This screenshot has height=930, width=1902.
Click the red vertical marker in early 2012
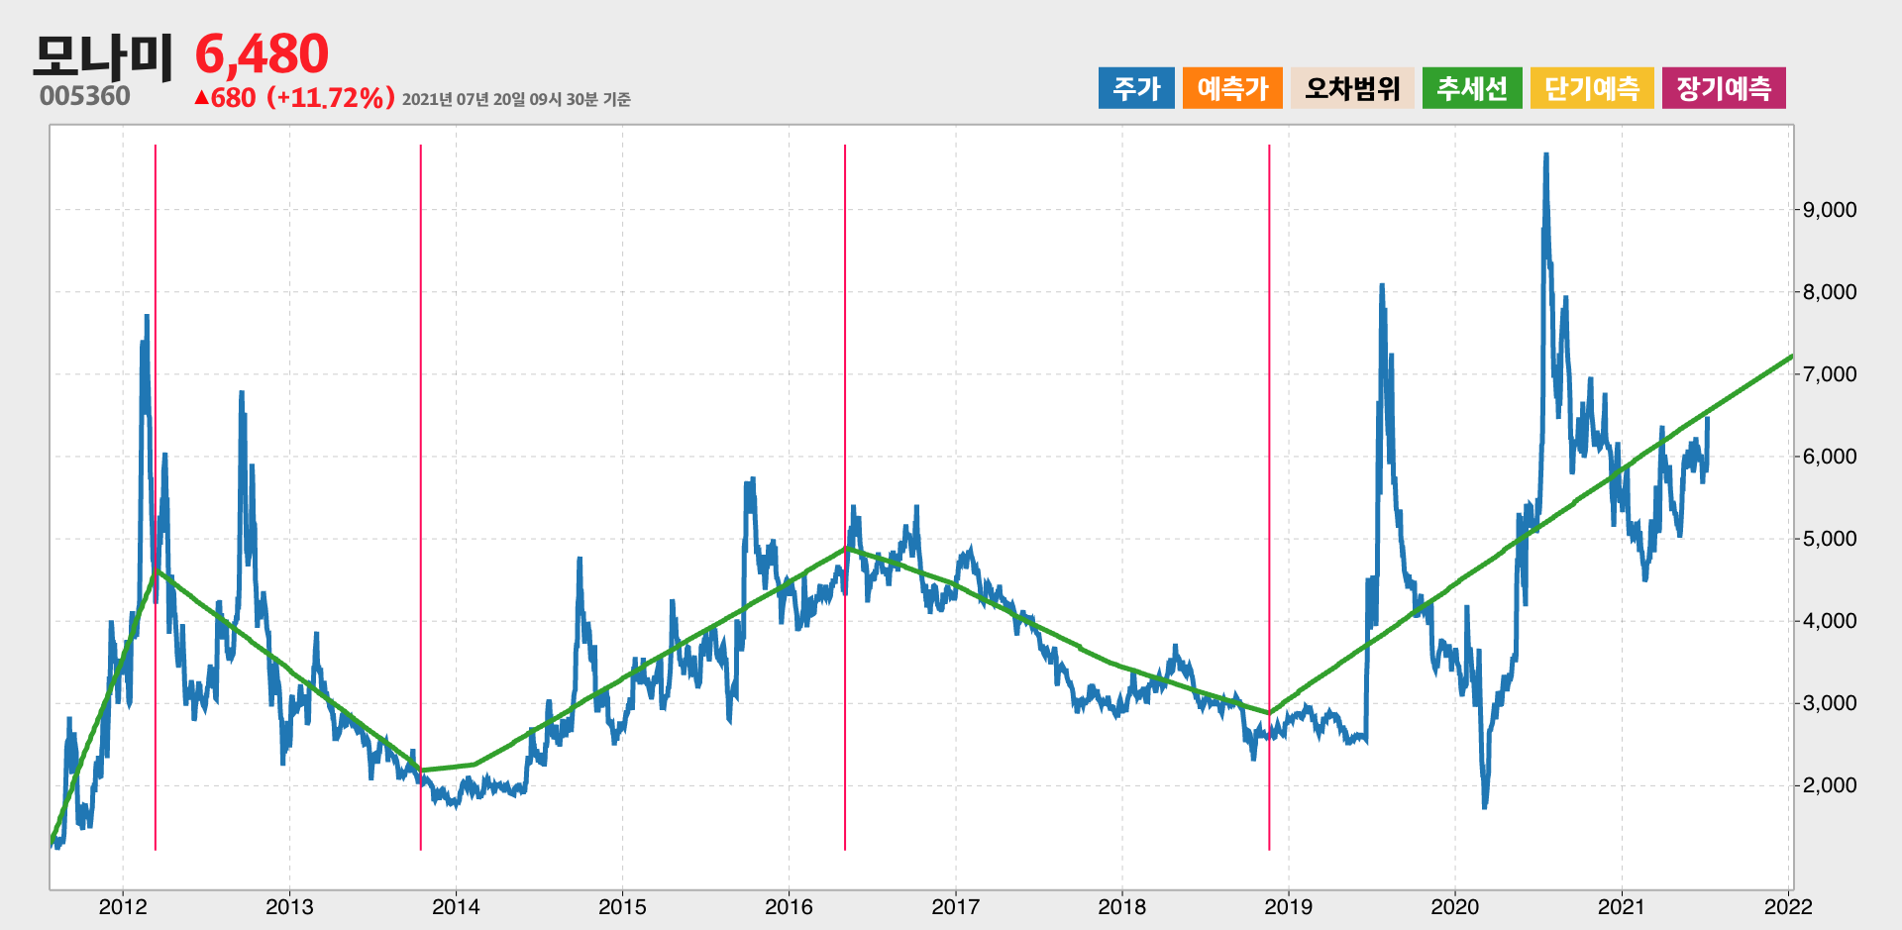pyautogui.click(x=156, y=497)
